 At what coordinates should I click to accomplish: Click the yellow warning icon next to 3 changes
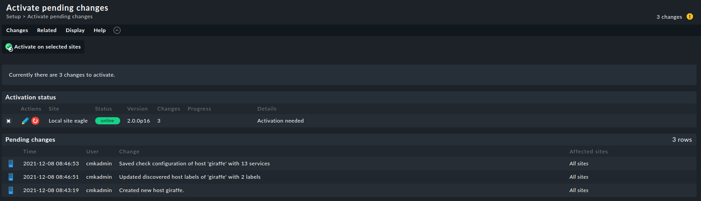coord(690,16)
